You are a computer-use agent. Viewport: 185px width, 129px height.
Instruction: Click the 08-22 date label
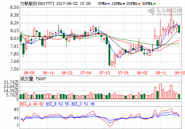(180, 73)
